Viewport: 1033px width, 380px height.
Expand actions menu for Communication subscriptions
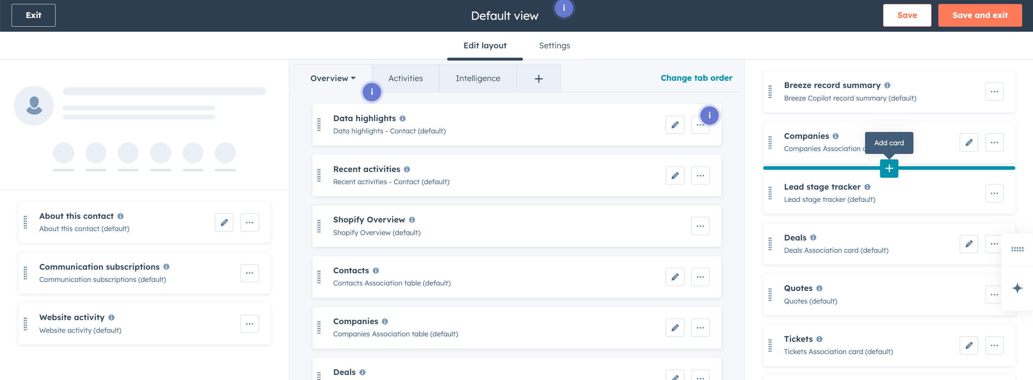(250, 273)
